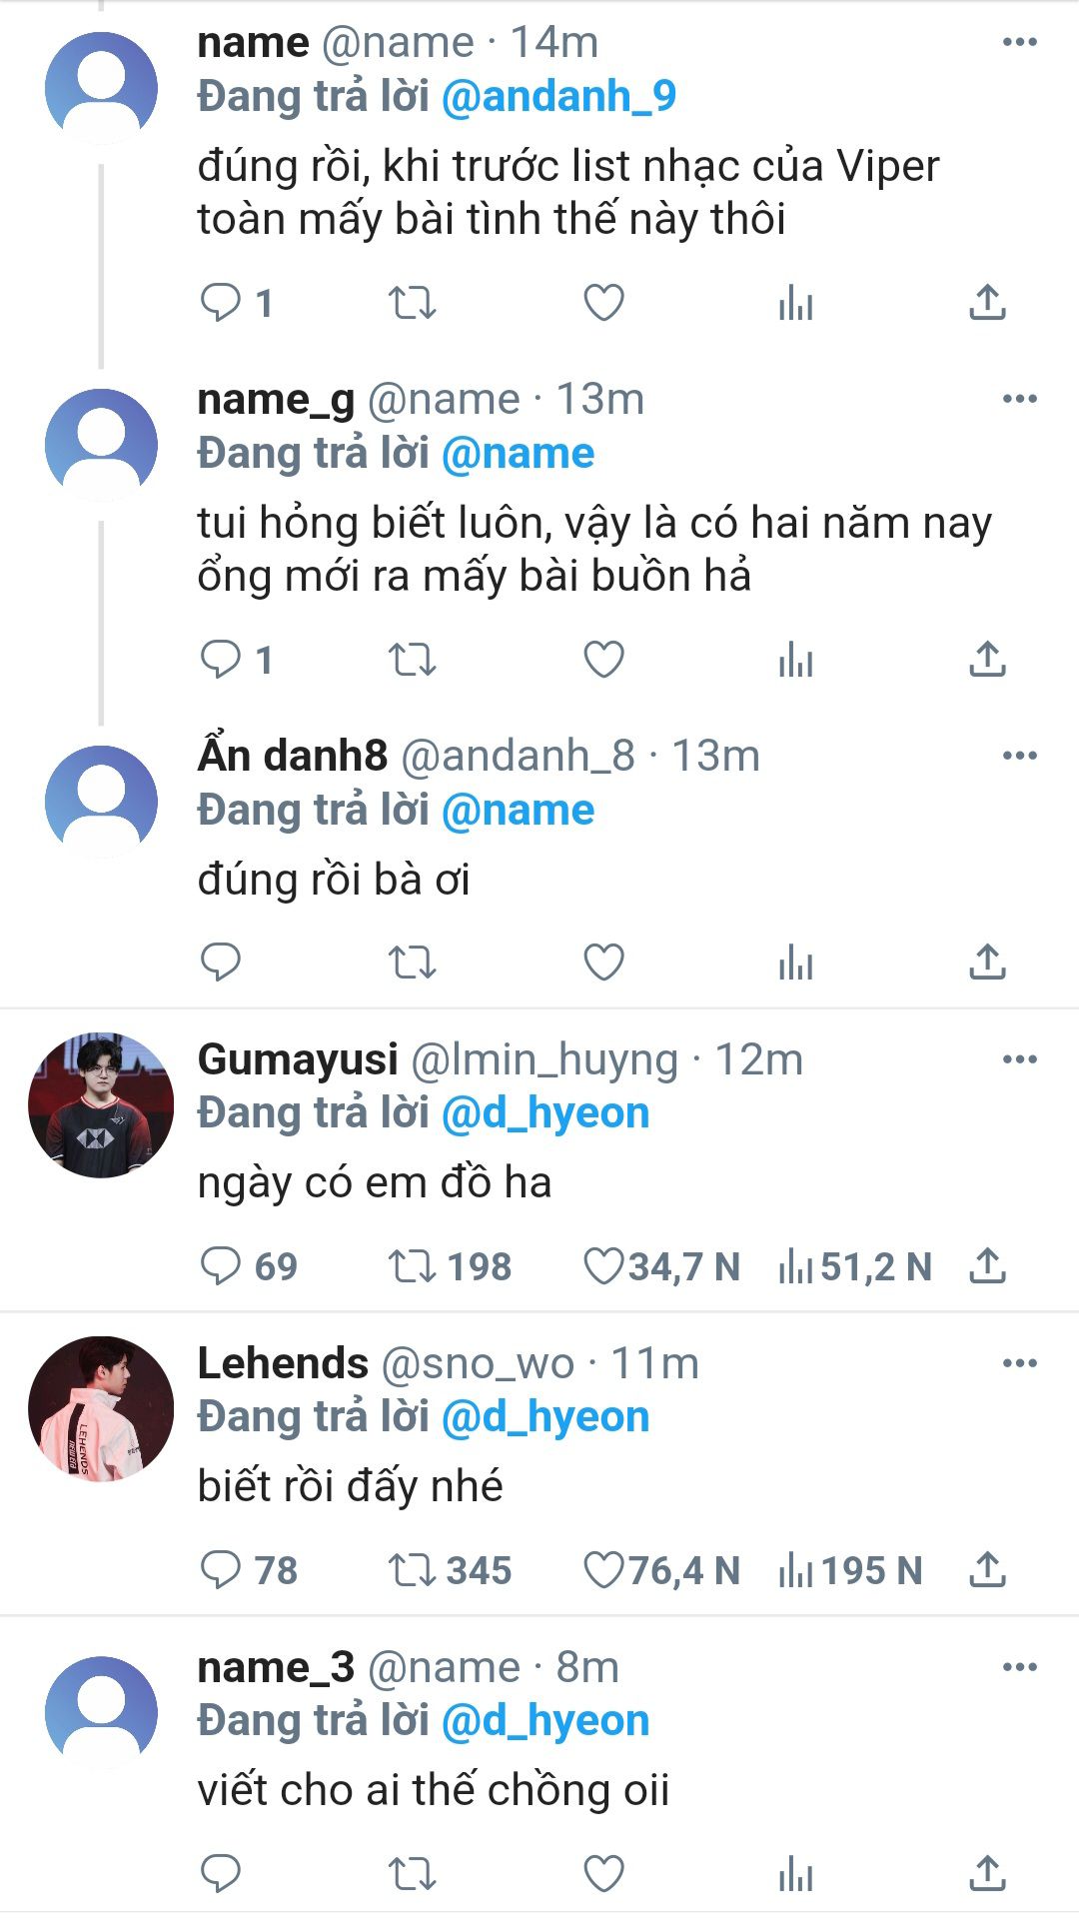Open the @andanh_9 mention link
Image resolution: width=1079 pixels, height=1919 pixels.
click(558, 97)
